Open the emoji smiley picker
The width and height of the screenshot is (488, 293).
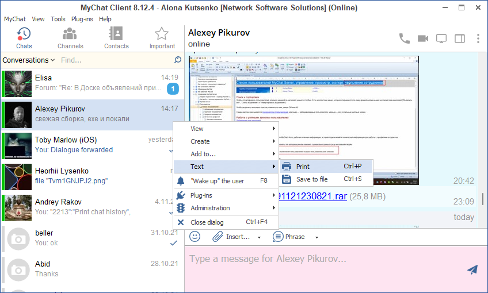[x=195, y=236]
